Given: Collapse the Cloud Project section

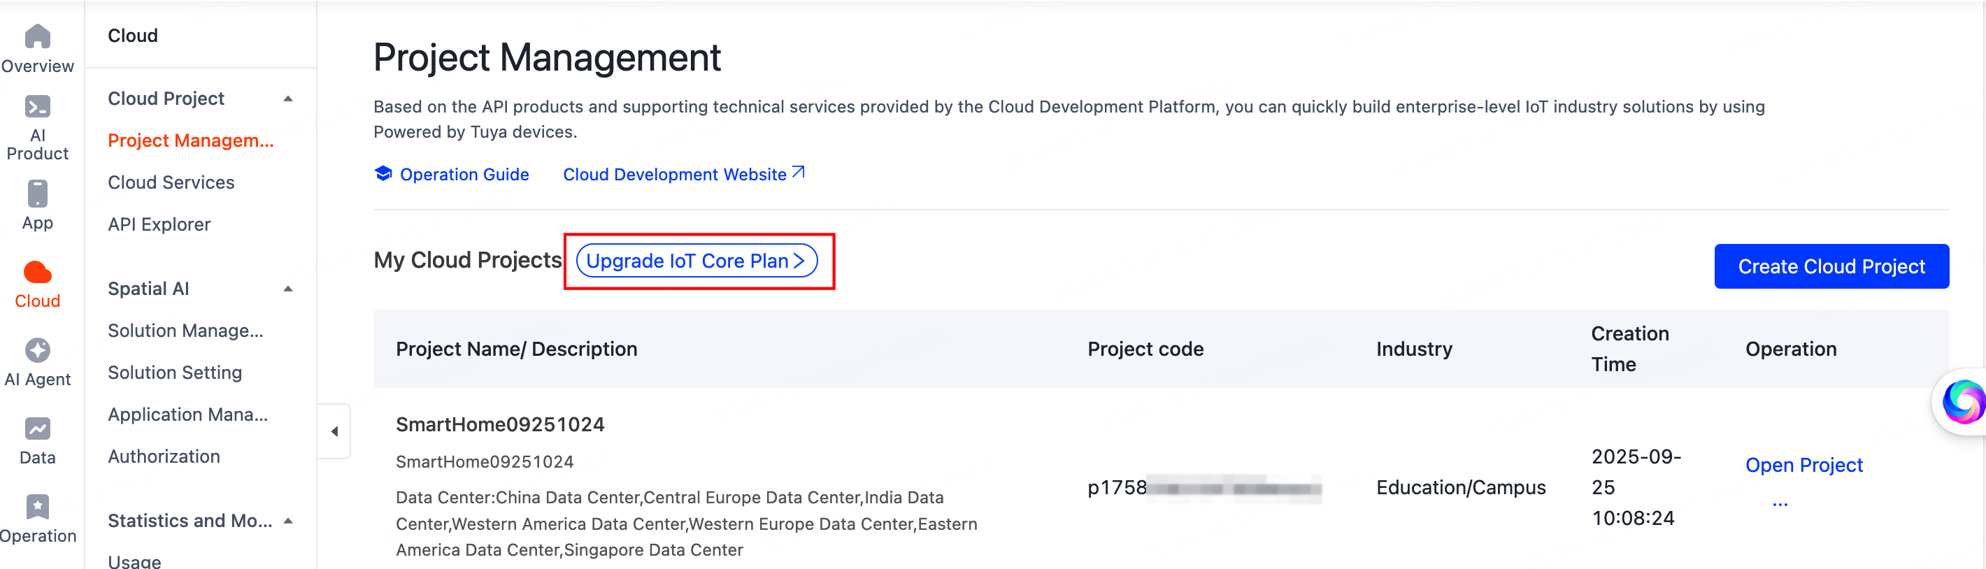Looking at the screenshot, I should (288, 99).
